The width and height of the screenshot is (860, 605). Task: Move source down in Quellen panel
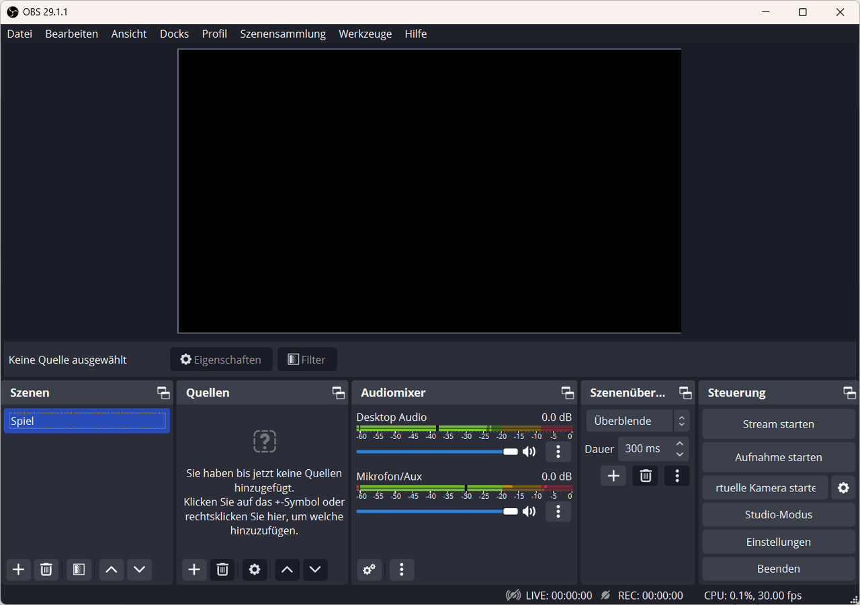click(x=315, y=569)
